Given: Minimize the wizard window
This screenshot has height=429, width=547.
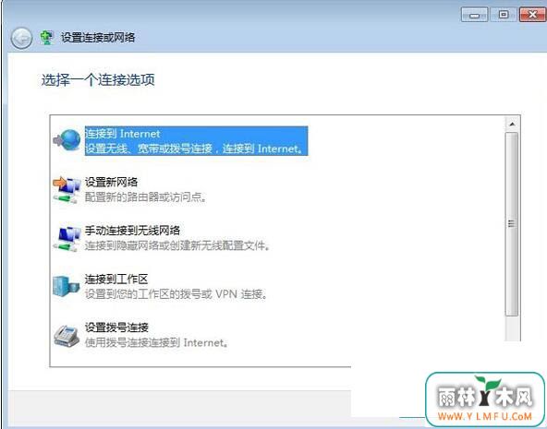Looking at the screenshot, I should coord(474,15).
